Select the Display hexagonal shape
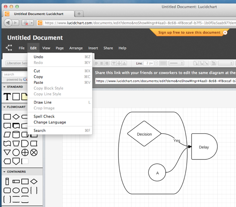Screen dimensions: 236x207 tap(7, 161)
